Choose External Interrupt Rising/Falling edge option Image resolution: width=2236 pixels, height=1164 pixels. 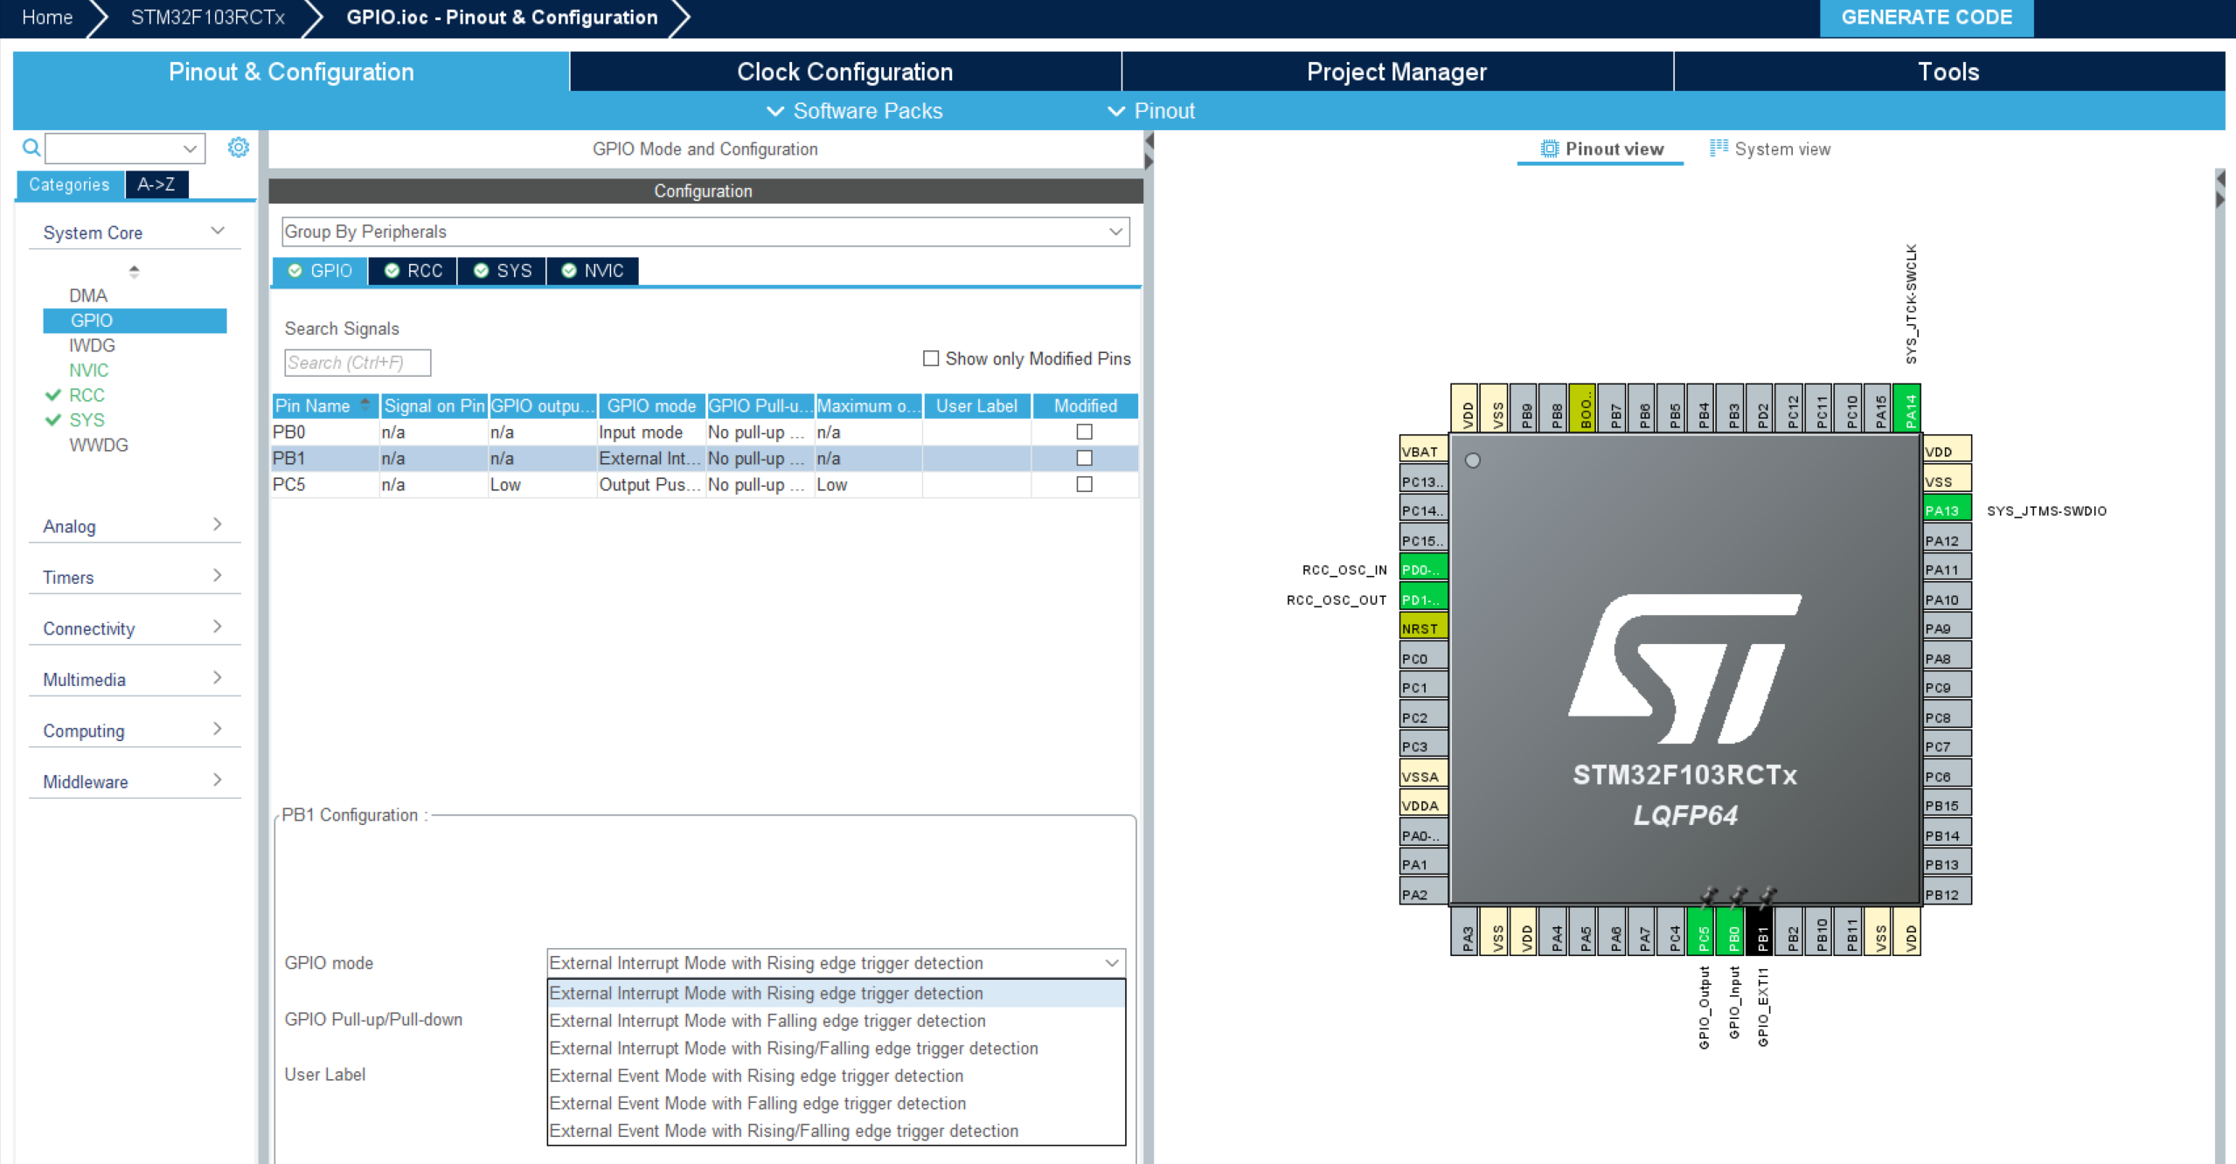836,1049
